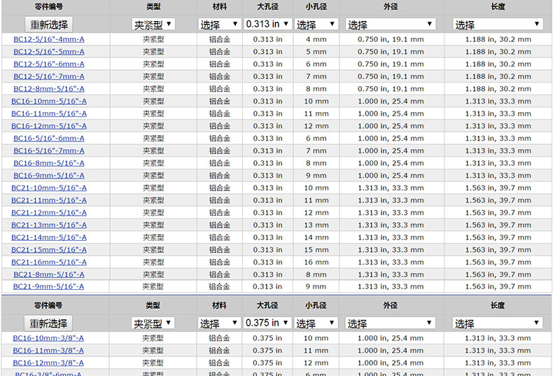Click part number BC21-13mm-5/16"-A
This screenshot has width=553, height=376.
point(49,225)
